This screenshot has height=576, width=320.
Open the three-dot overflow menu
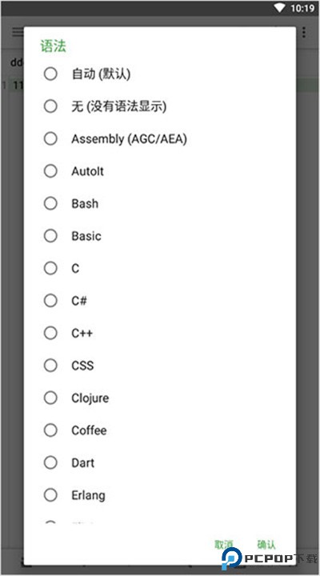[304, 32]
